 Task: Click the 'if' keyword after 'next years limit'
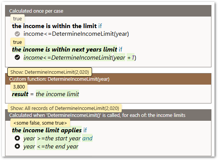pyautogui.click(x=121, y=50)
